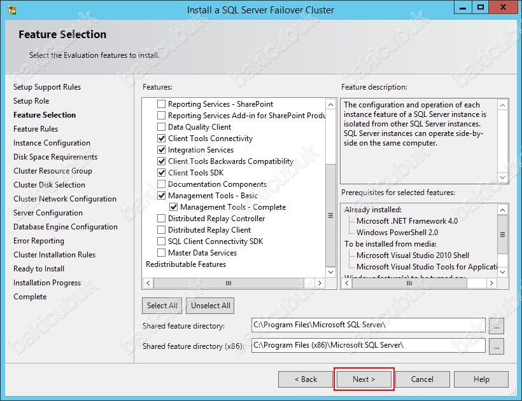Screen dimensions: 522x401
Task: Click down arrow in Feature description scrollbar
Action: coord(502,177)
